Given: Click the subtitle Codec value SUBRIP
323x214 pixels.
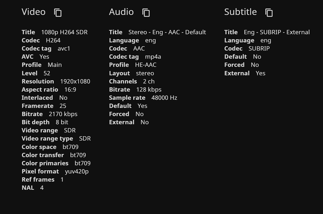Looking at the screenshot, I should point(259,48).
